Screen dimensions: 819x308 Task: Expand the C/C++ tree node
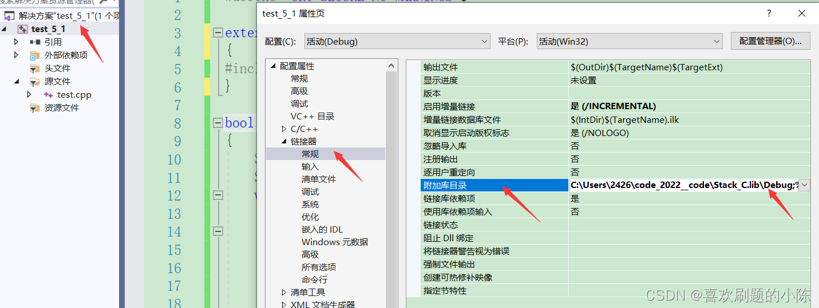tap(284, 129)
